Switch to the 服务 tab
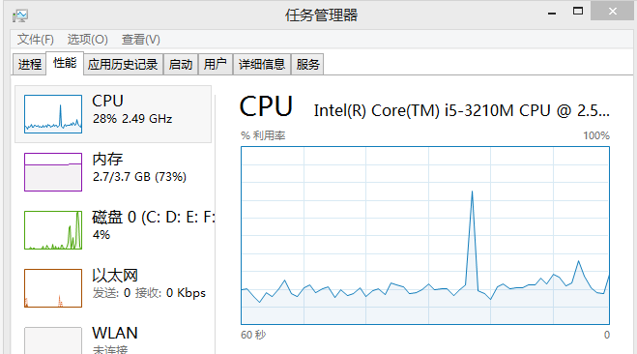637x354 pixels. 307,64
